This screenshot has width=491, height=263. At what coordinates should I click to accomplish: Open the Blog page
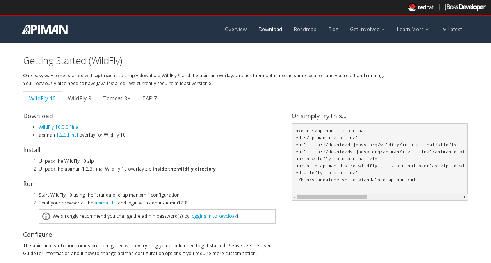333,29
